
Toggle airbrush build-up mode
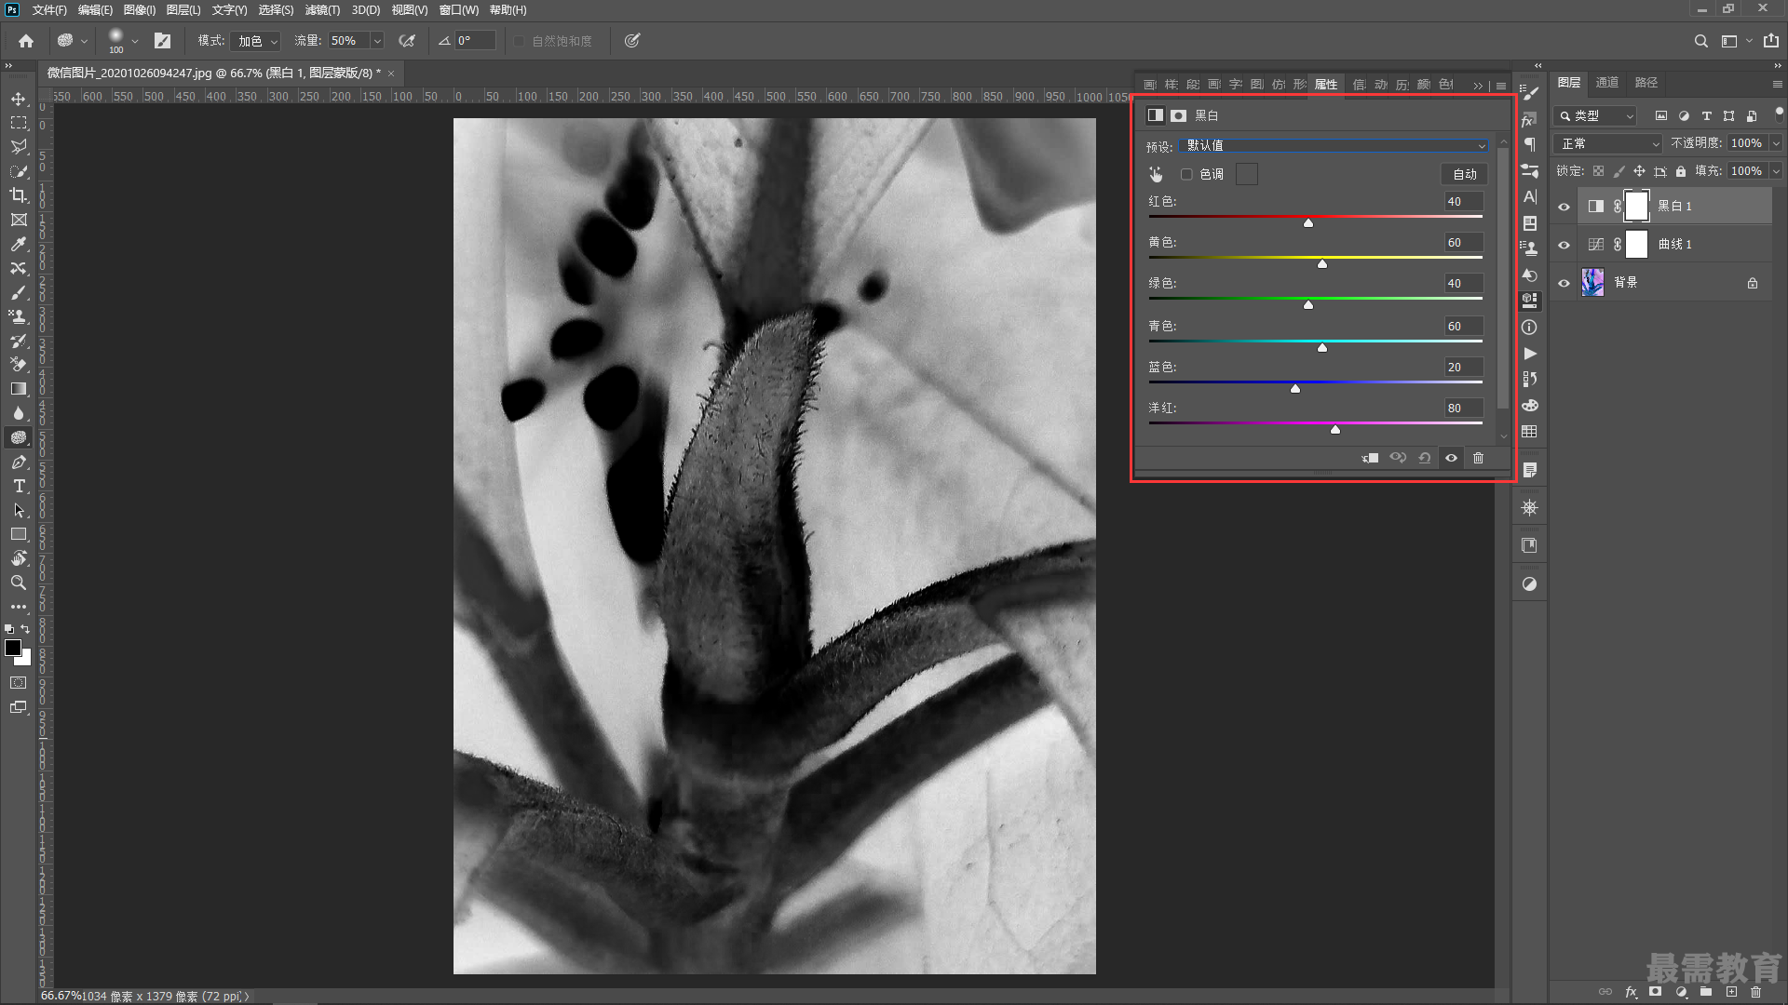coord(407,41)
